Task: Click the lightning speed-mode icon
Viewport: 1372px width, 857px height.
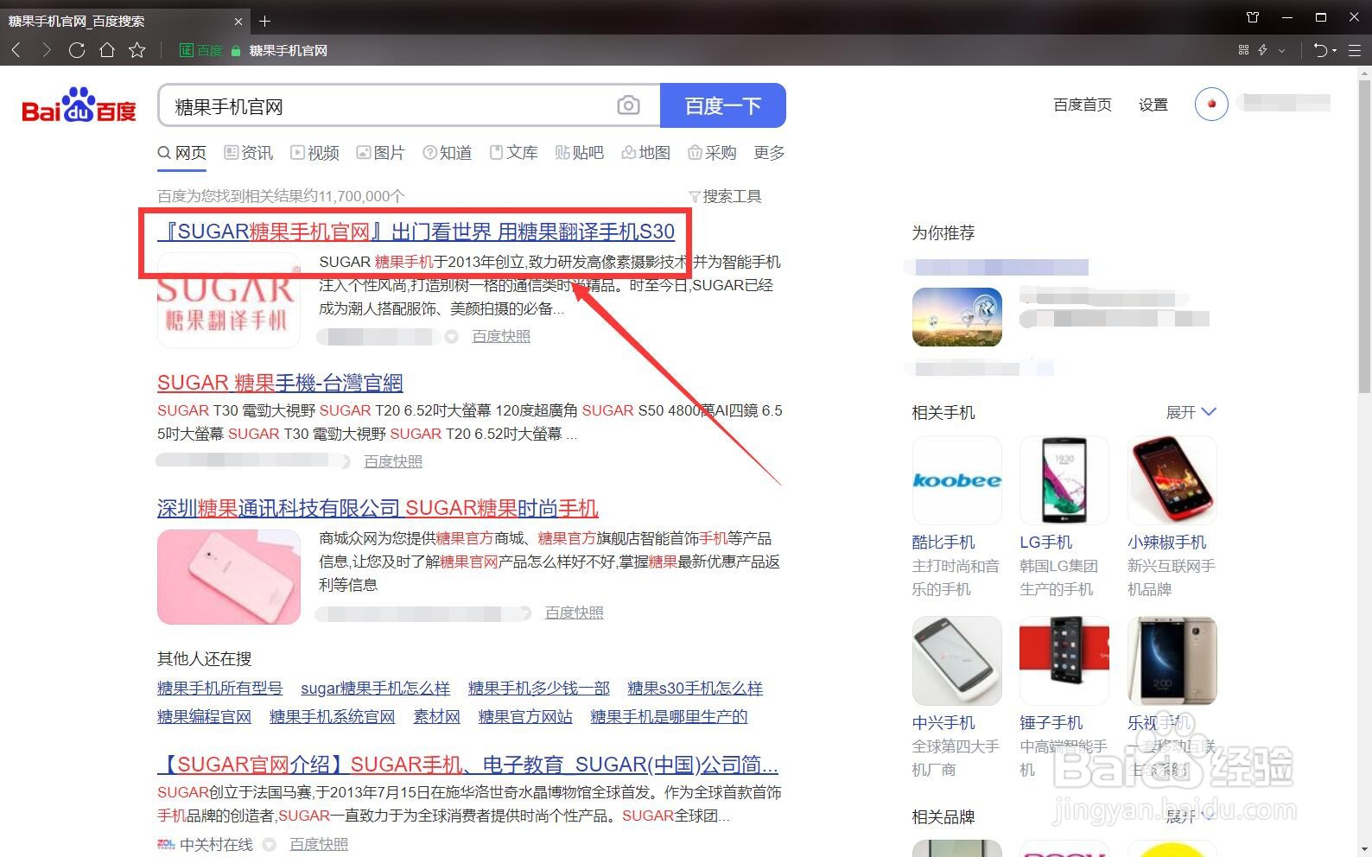Action: (1263, 50)
